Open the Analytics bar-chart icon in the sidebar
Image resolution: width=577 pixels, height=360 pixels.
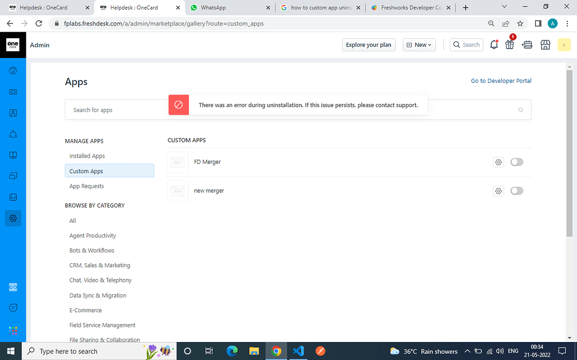(x=13, y=197)
